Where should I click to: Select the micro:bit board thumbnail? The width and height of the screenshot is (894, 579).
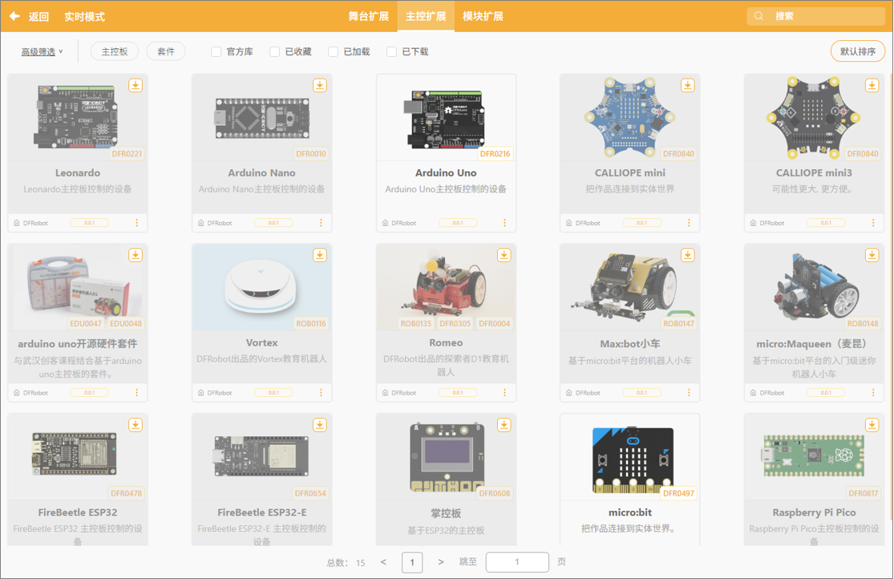tap(629, 459)
